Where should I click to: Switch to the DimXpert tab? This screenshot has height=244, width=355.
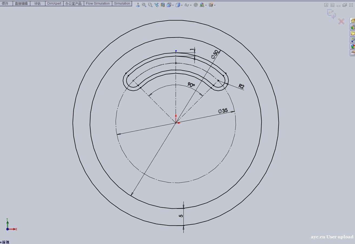click(54, 4)
